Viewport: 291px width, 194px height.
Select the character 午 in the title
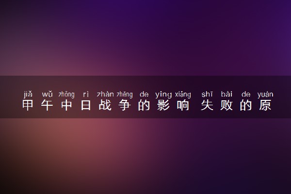[47, 105]
